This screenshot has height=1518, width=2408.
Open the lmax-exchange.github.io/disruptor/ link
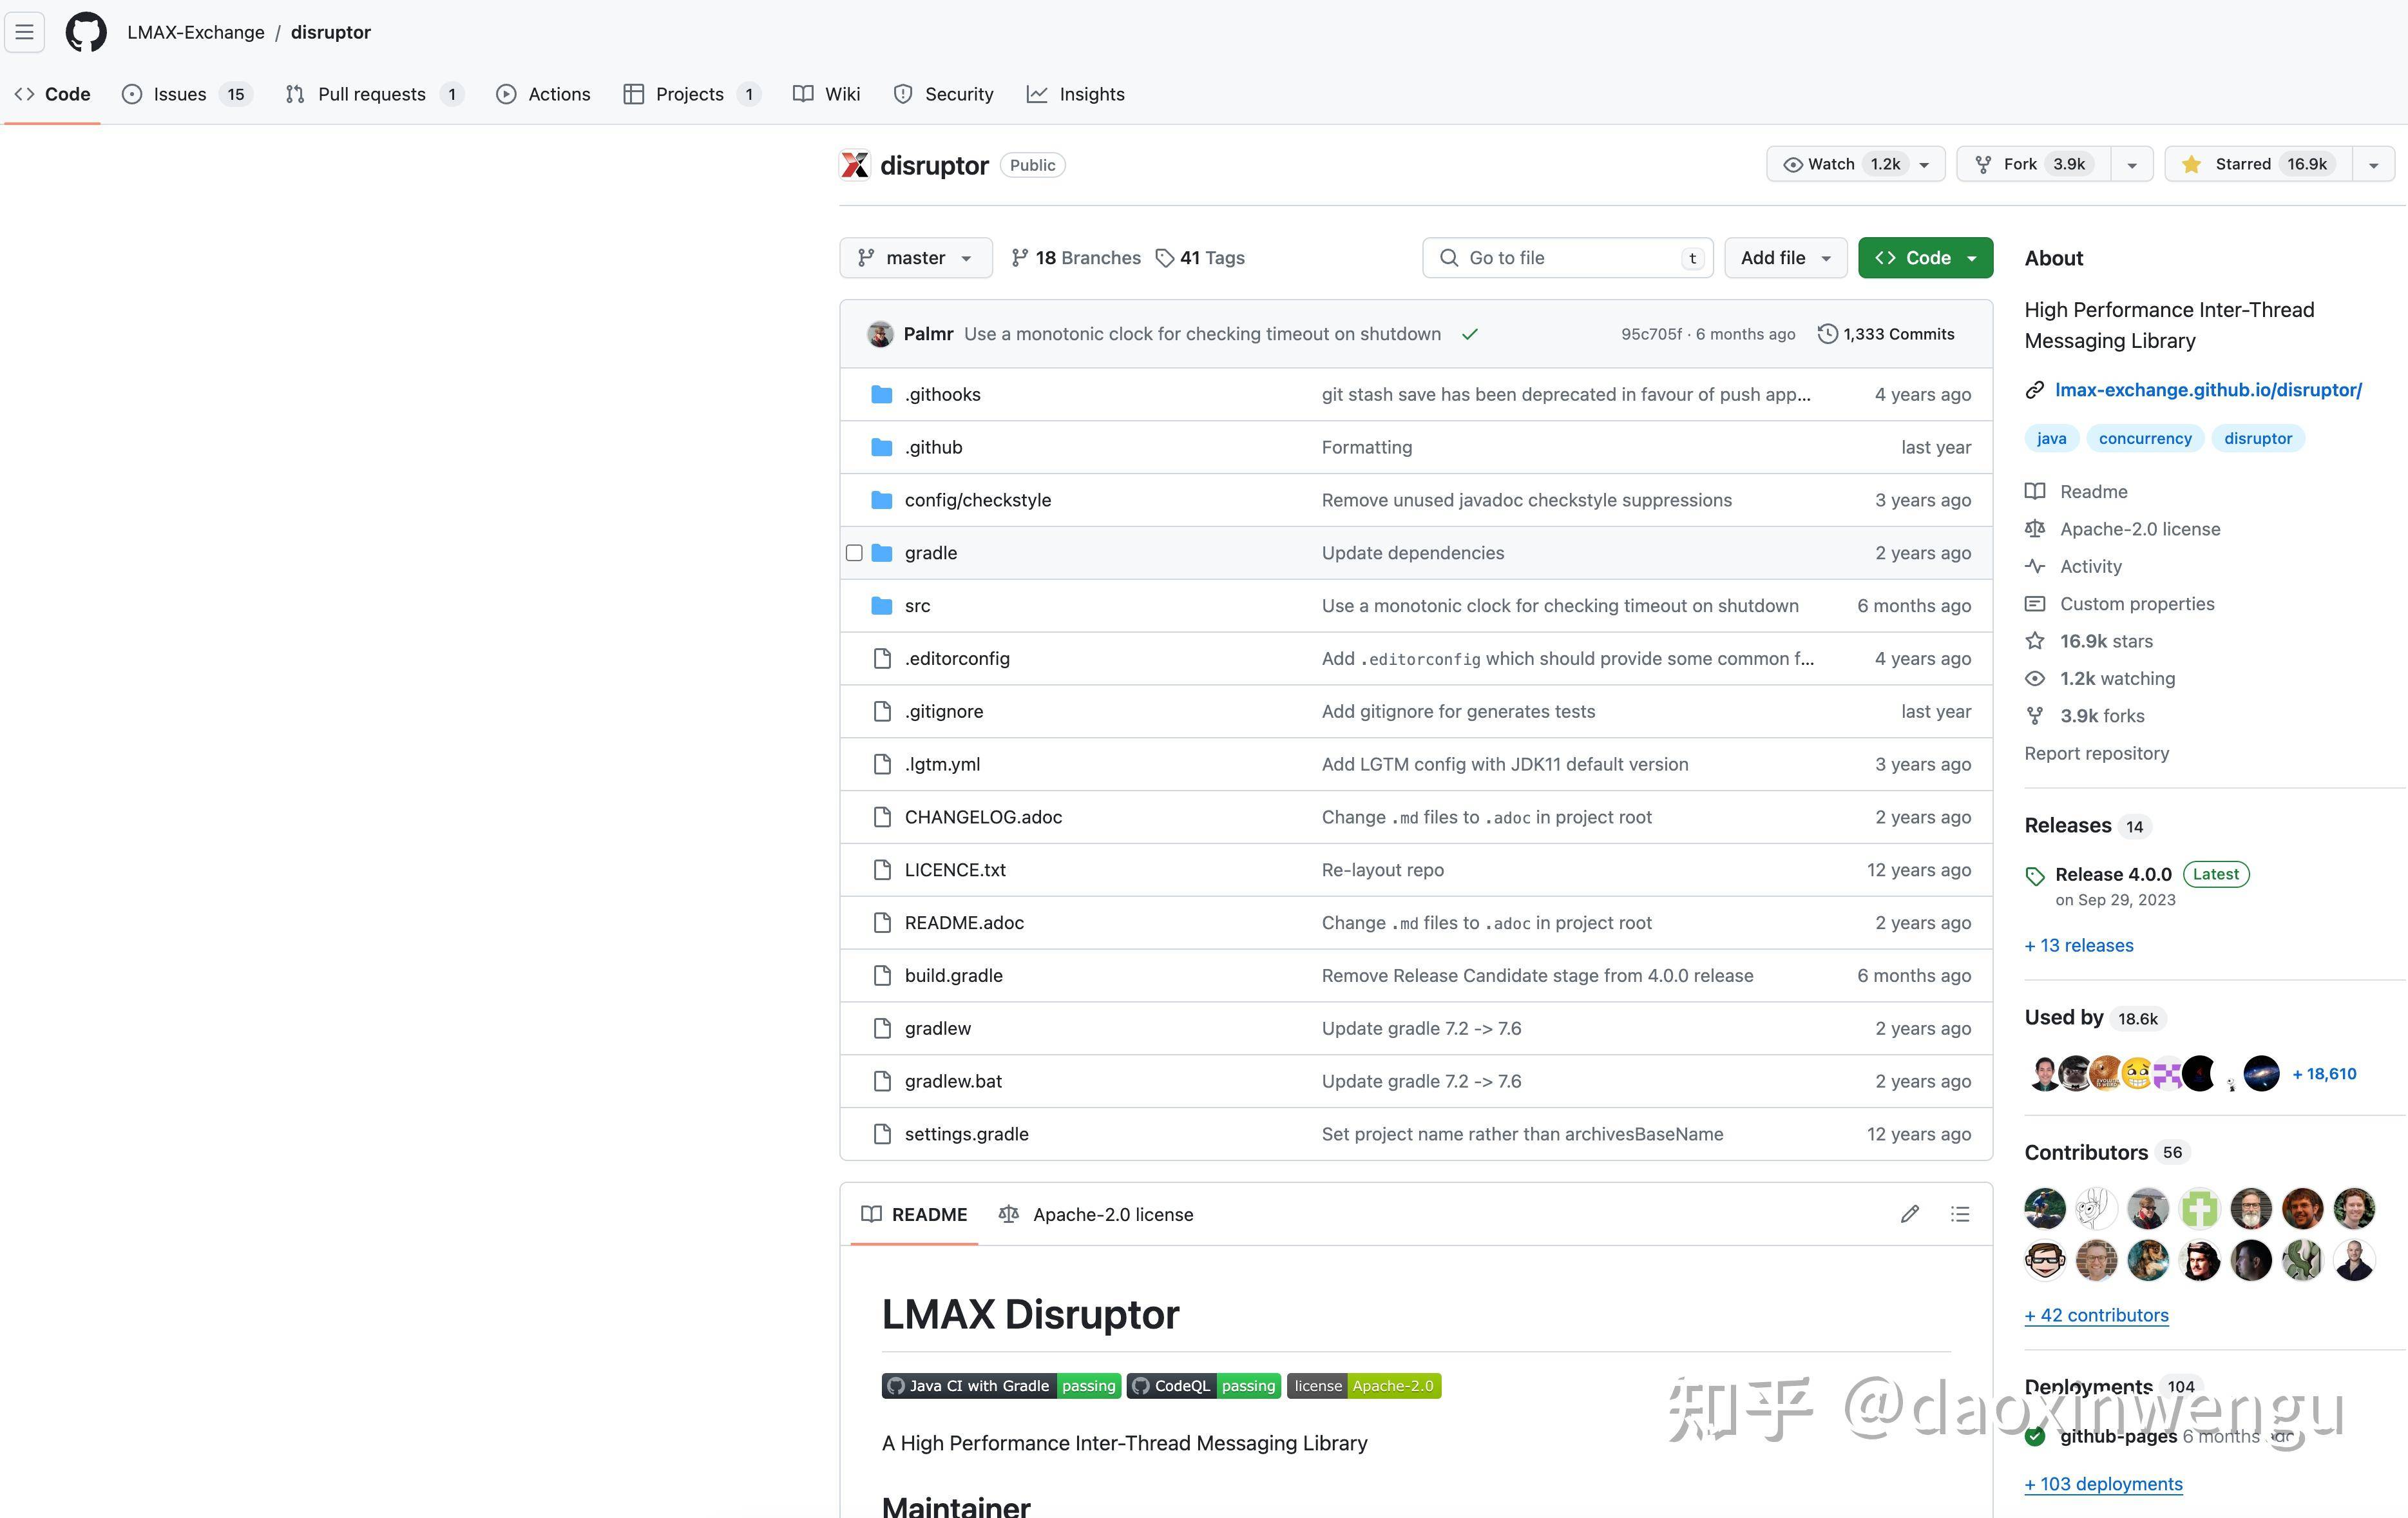pyautogui.click(x=2208, y=390)
